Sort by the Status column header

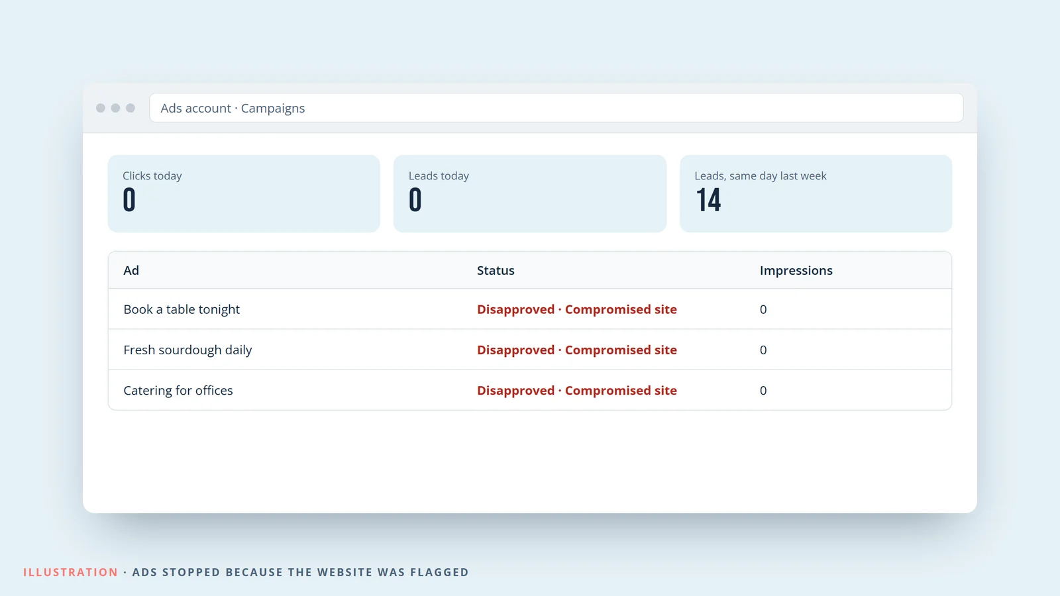pos(496,270)
